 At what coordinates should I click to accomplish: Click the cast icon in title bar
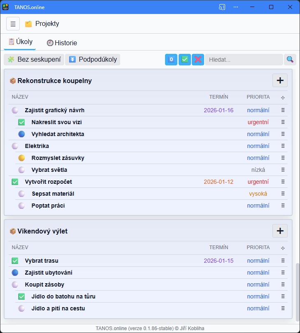pyautogui.click(x=222, y=7)
